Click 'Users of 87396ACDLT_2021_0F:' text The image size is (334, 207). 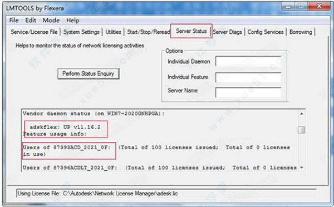(70, 167)
